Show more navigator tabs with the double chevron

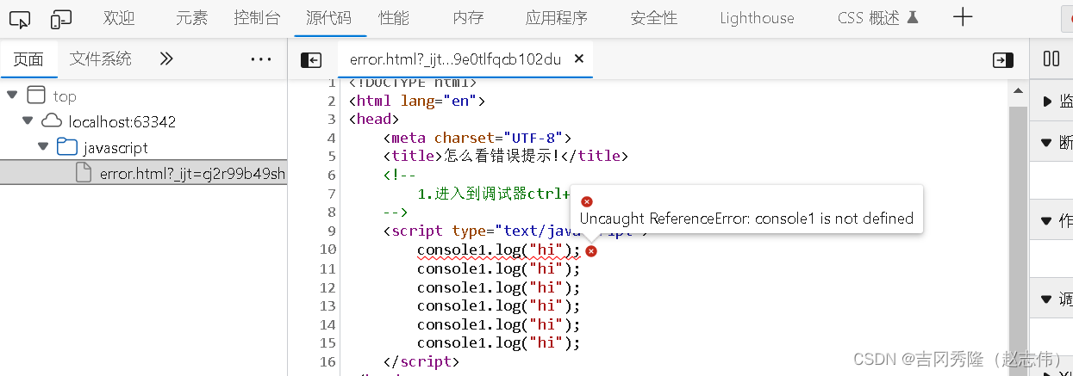(167, 59)
